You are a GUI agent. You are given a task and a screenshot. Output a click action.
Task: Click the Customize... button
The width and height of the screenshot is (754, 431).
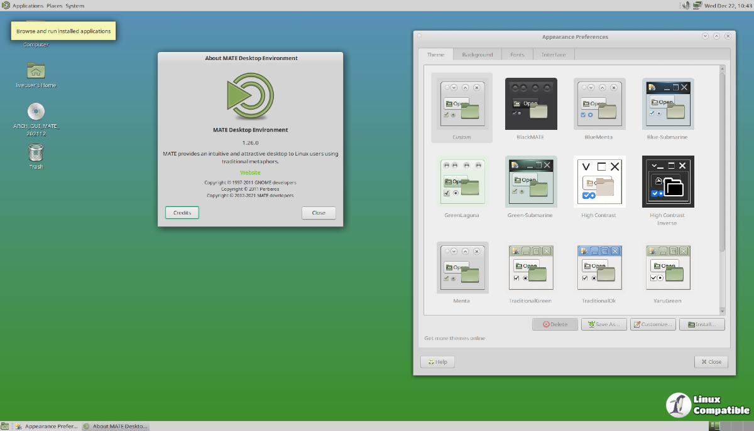[x=653, y=324]
